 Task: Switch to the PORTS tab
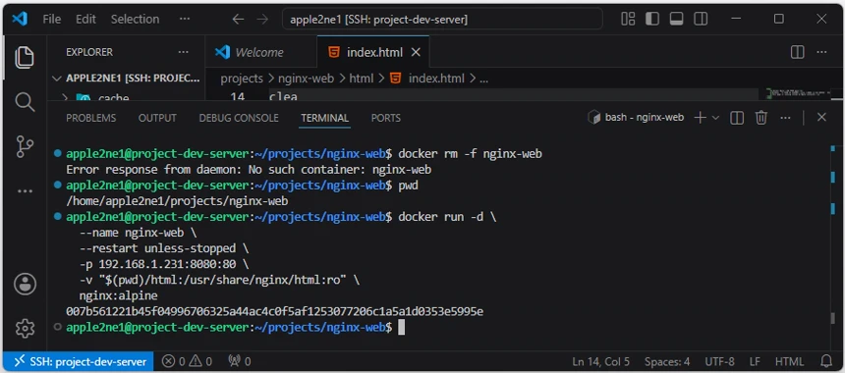pos(386,118)
